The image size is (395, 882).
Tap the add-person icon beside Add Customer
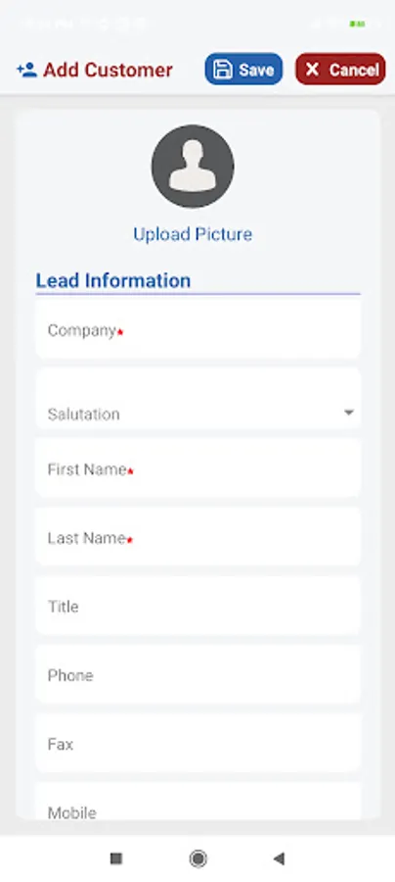[x=26, y=70]
